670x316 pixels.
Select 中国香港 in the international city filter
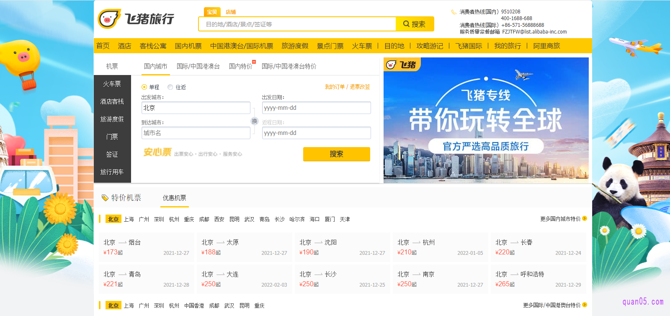pyautogui.click(x=194, y=306)
